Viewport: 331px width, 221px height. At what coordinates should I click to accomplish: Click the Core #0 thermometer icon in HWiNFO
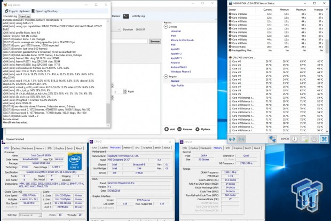(230, 61)
